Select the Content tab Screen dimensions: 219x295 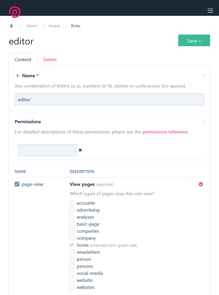23,59
